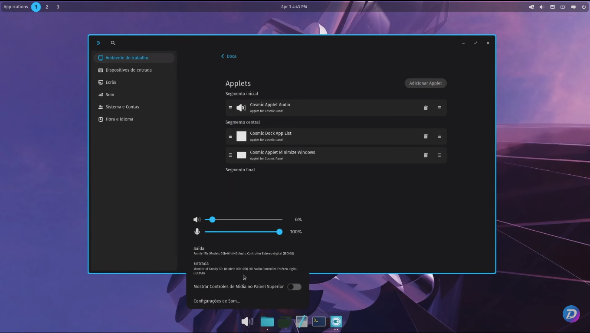The image size is (590, 333).
Task: Mute output via popup speaker icon
Action: pos(197,219)
